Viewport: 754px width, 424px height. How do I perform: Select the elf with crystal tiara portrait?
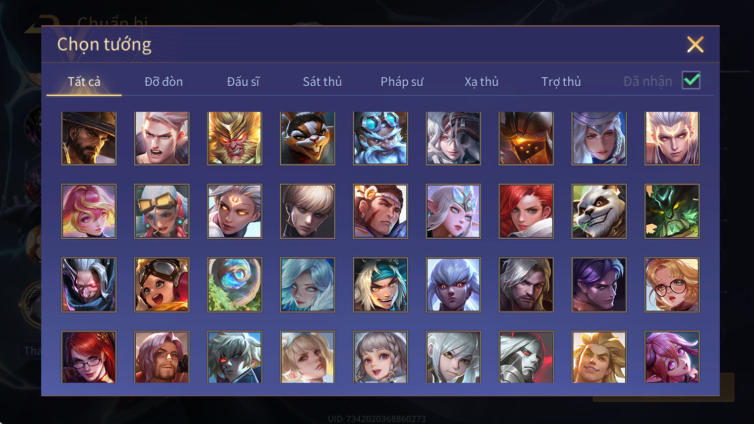453,212
